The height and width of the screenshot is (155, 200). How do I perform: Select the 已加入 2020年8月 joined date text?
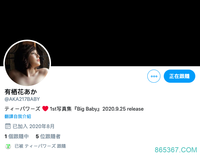click(34, 126)
